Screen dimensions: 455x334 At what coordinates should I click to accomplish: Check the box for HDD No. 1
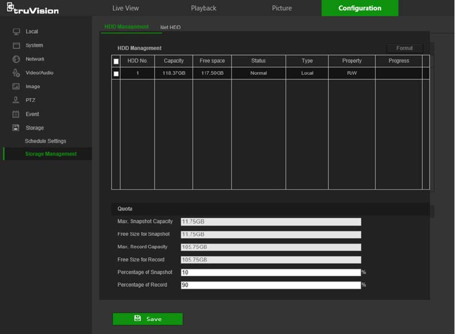[x=116, y=74]
